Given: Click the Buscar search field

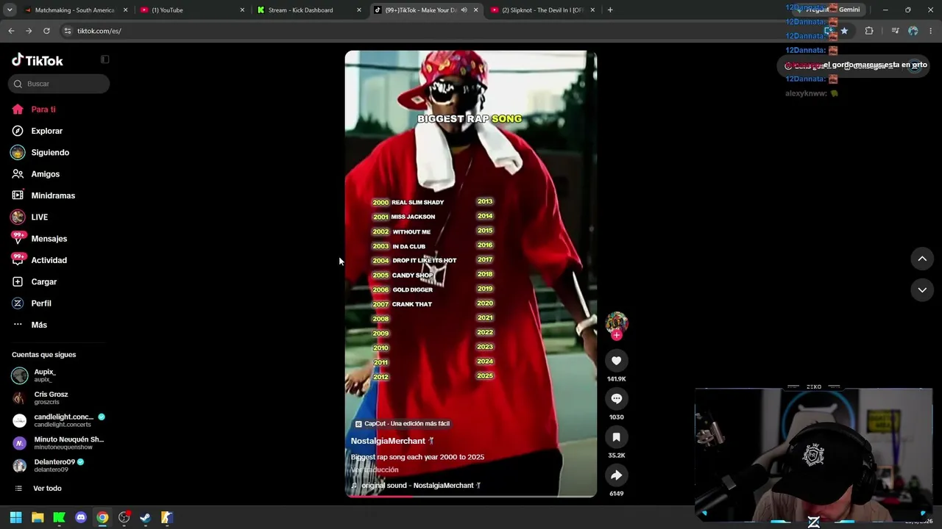Looking at the screenshot, I should click(59, 84).
